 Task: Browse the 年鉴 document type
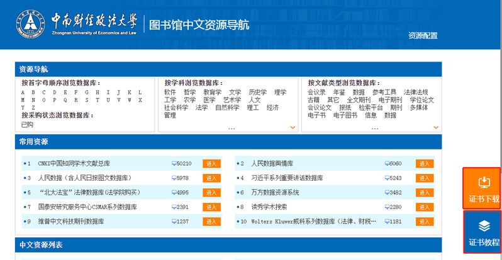(x=339, y=92)
